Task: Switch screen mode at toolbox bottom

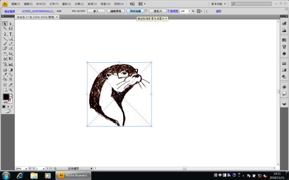Action: click(8, 111)
